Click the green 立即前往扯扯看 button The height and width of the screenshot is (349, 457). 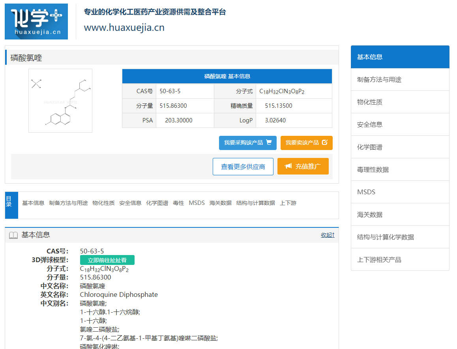[107, 260]
